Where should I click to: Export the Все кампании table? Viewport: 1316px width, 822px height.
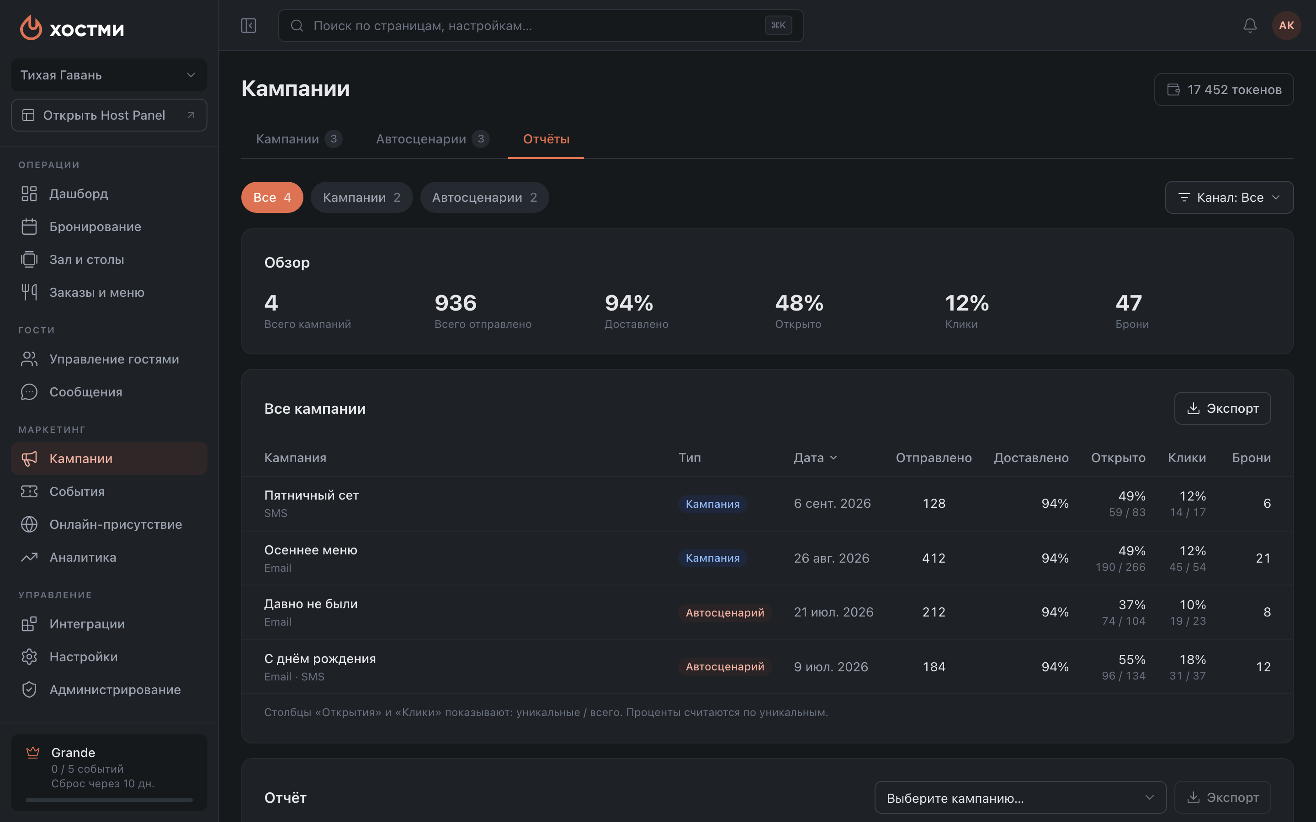click(1222, 408)
